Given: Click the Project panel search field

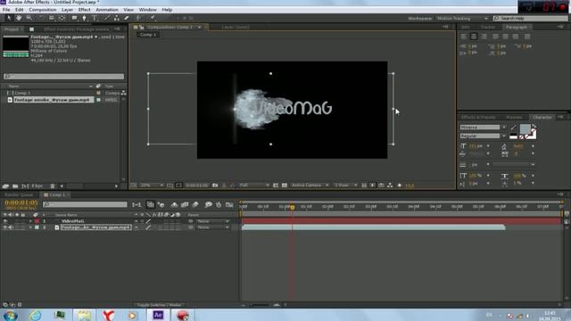Looking at the screenshot, I should pyautogui.click(x=63, y=77).
